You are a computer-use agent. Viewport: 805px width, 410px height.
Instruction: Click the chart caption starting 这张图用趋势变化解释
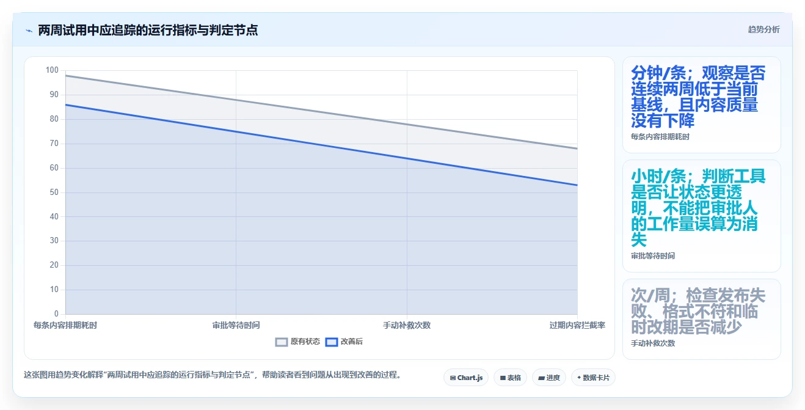pyautogui.click(x=212, y=375)
